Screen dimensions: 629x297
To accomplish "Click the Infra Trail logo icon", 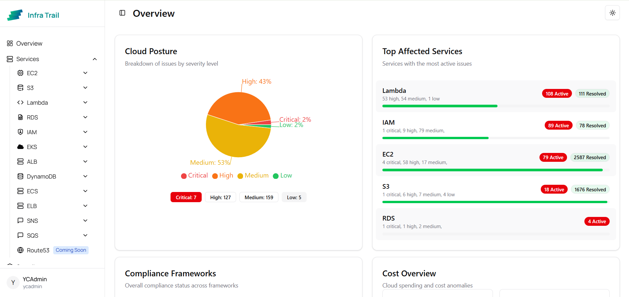I will click(x=15, y=15).
